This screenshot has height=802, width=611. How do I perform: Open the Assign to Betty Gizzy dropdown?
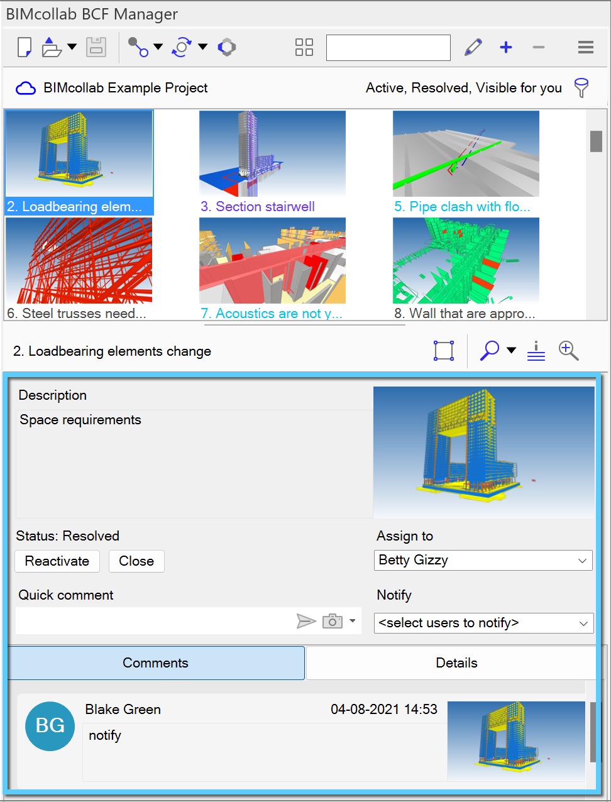pyautogui.click(x=483, y=560)
